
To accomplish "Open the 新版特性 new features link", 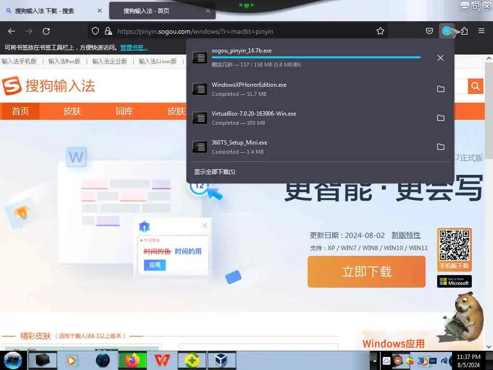I will click(406, 235).
